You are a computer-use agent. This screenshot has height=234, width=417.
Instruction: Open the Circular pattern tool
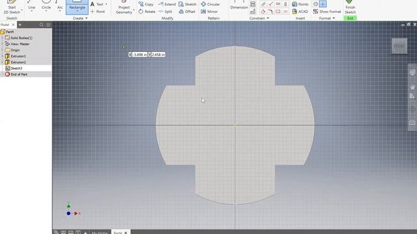[210, 5]
